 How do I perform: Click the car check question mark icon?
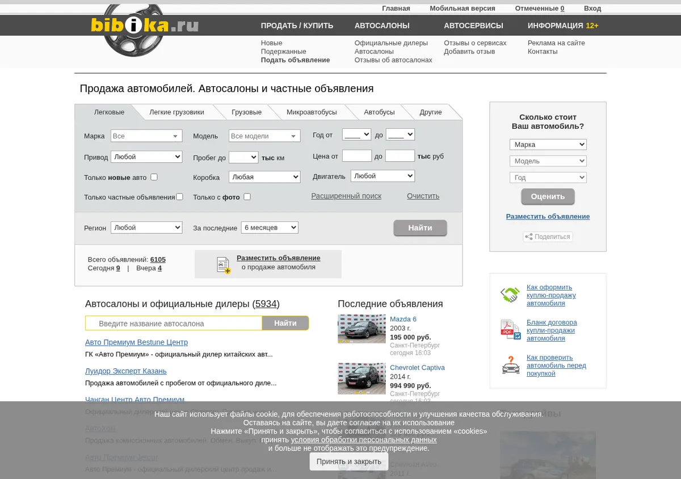(x=510, y=365)
